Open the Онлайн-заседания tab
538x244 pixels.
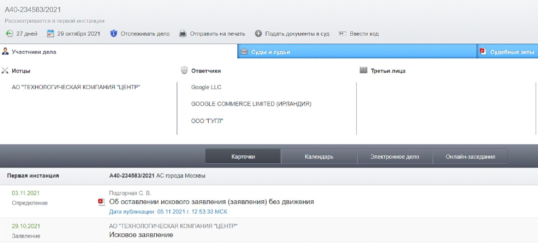(x=470, y=156)
